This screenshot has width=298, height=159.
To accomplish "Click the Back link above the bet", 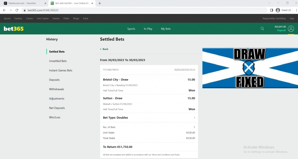I will [x=104, y=49].
